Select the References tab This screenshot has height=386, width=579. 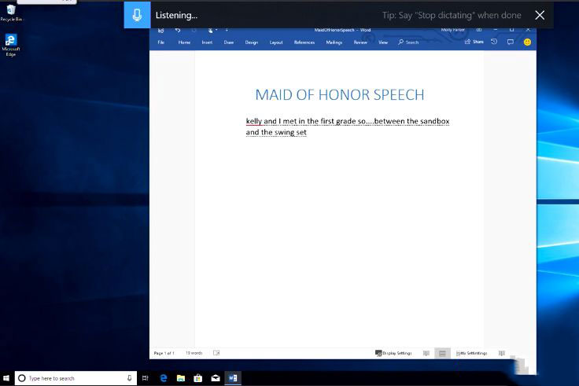(304, 42)
